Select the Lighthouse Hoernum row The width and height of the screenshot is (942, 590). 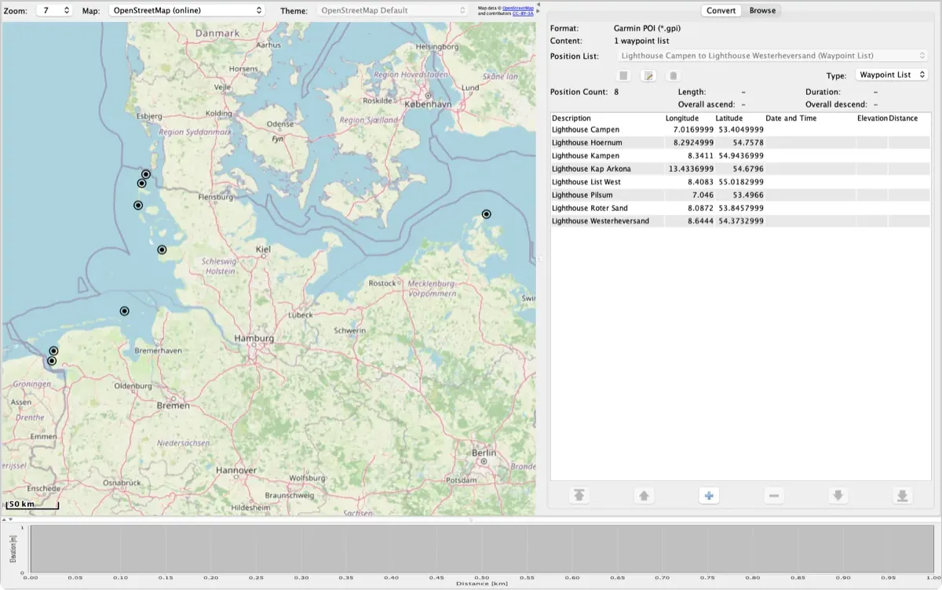pos(741,143)
